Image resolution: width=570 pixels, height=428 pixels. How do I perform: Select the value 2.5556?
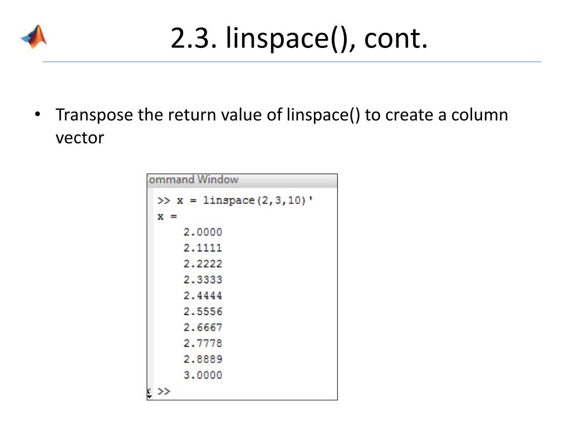pos(203,312)
